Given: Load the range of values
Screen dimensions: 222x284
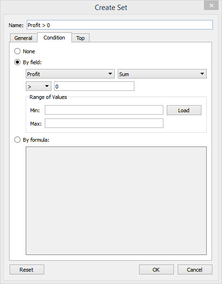Looking at the screenshot, I should [184, 110].
